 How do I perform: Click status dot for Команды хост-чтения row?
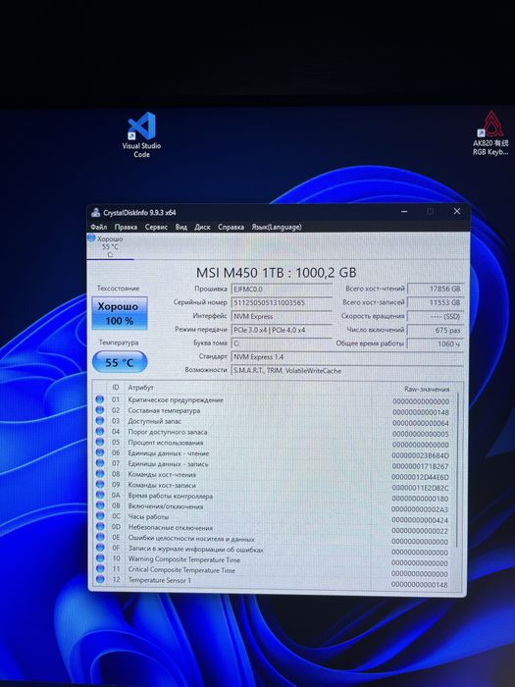[100, 474]
